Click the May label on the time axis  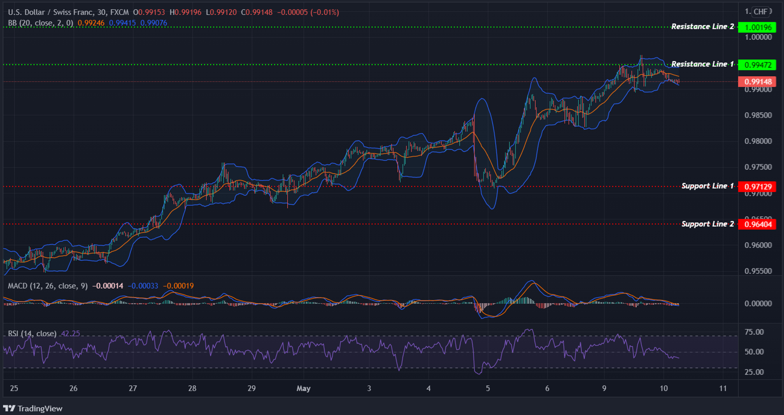[303, 388]
